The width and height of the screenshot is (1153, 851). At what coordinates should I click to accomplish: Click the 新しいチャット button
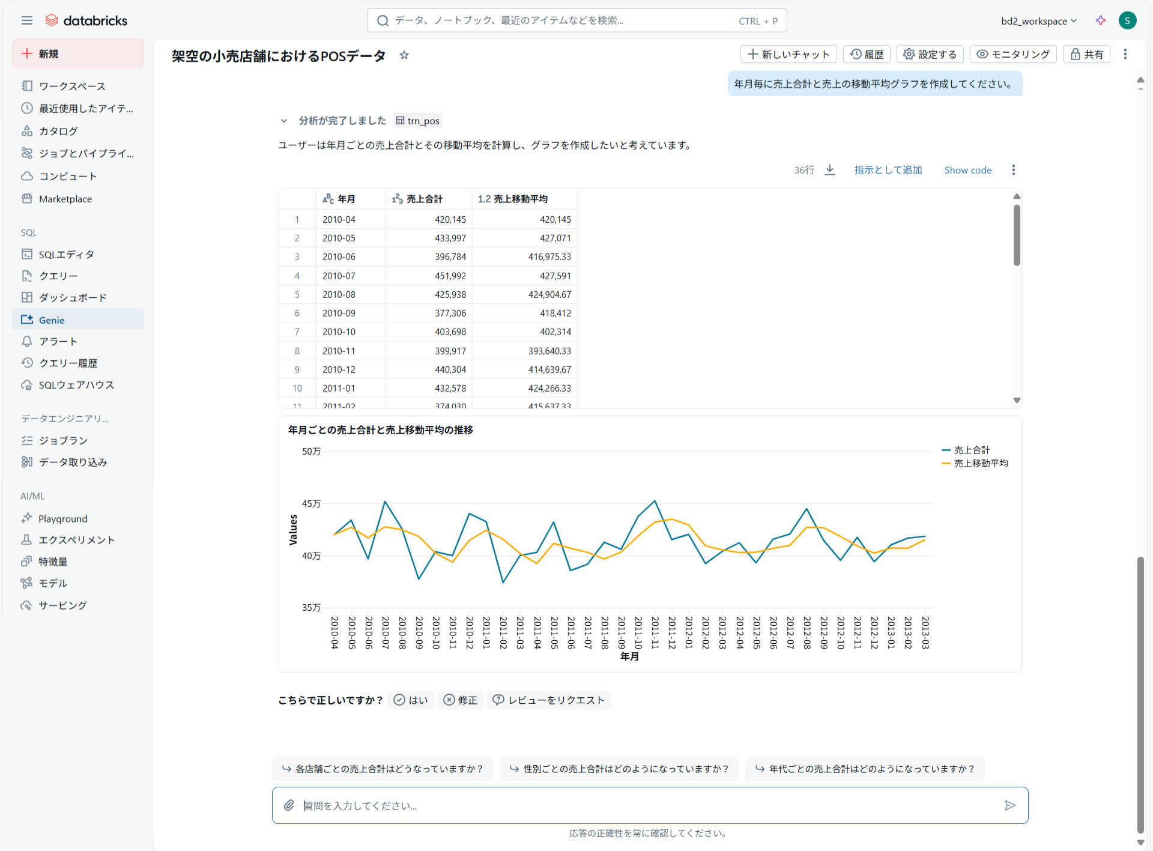pos(788,54)
